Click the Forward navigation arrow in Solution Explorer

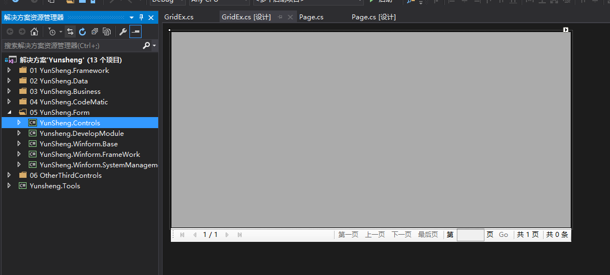[x=22, y=31]
